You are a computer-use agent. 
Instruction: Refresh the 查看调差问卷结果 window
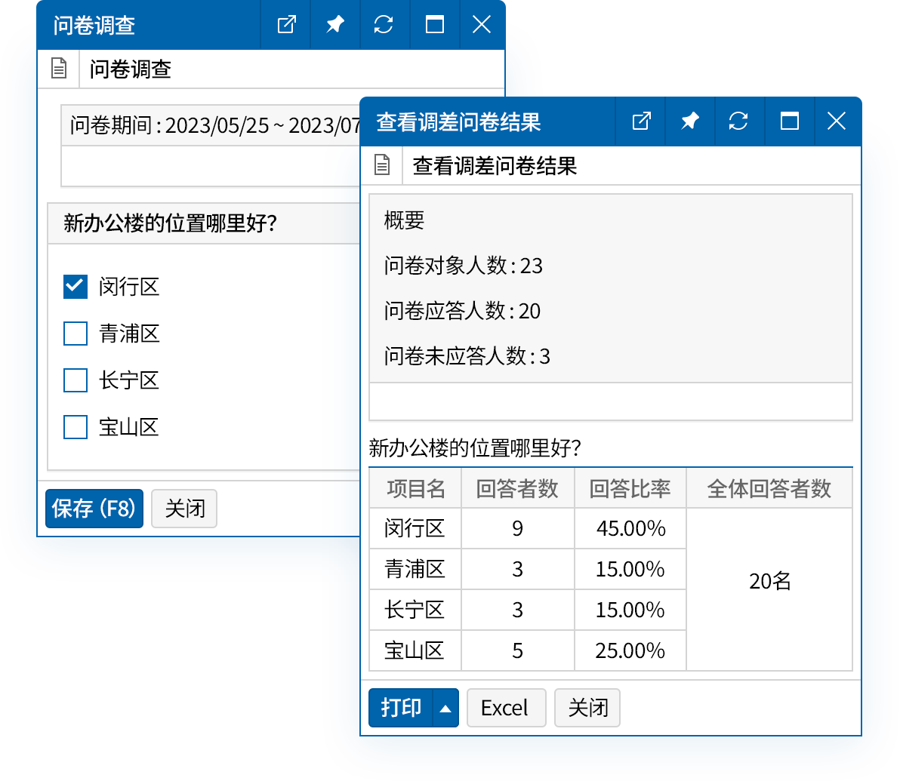tap(739, 121)
